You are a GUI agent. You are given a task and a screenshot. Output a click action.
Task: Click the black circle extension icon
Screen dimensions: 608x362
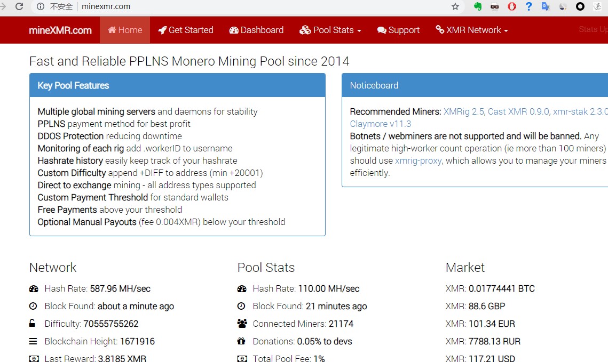coord(580,6)
